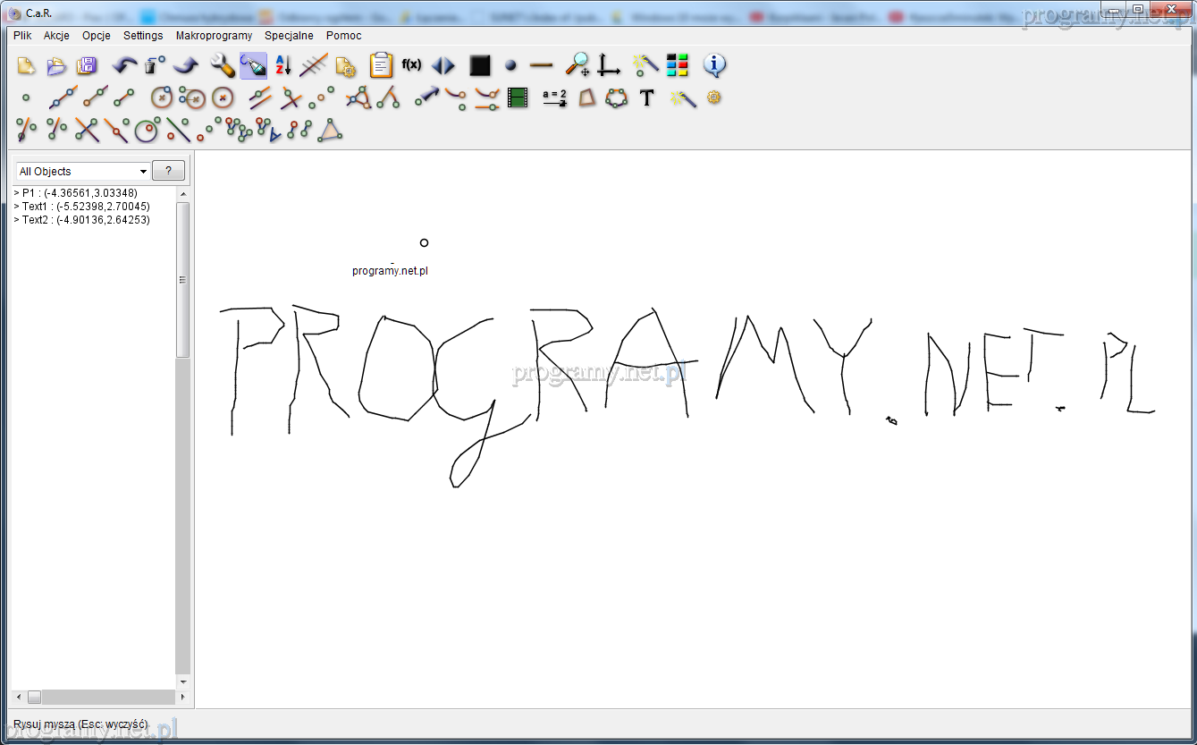The image size is (1197, 745).
Task: Select the circle tool in third row
Action: [146, 131]
